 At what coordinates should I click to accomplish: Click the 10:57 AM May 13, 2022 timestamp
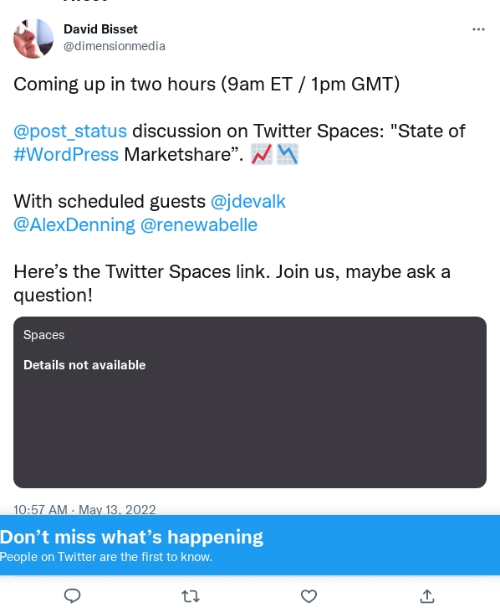(x=84, y=509)
